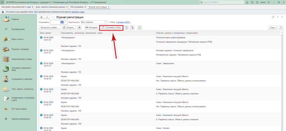Switch to Обслуживание tab
Viewport: 286px width, 131px height.
[x=76, y=7]
